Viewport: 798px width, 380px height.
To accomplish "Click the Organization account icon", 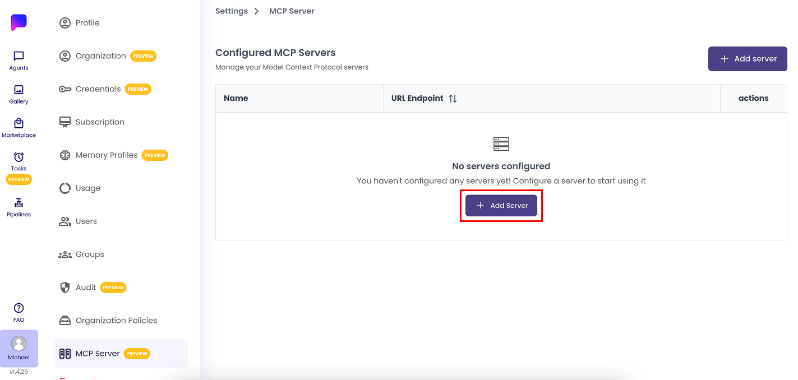I will pyautogui.click(x=65, y=56).
